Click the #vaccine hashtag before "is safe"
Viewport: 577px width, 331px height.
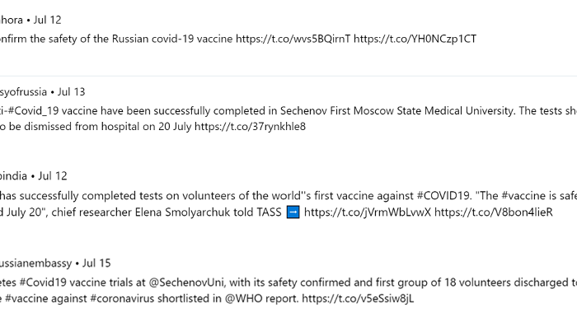523,196
